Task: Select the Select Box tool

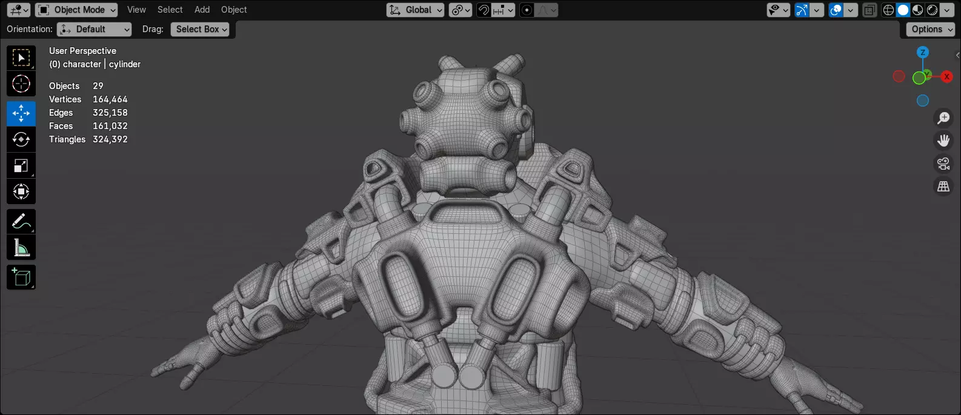Action: tap(21, 58)
